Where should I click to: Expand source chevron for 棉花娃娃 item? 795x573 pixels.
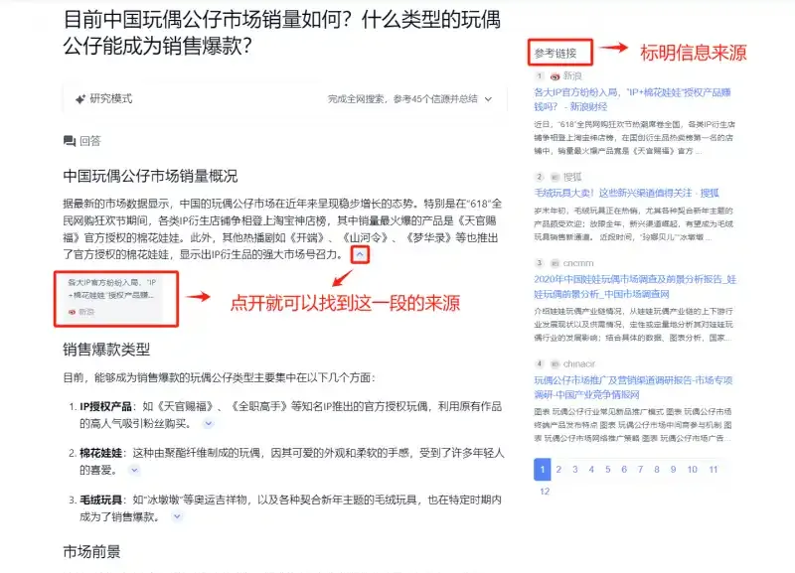tap(134, 470)
